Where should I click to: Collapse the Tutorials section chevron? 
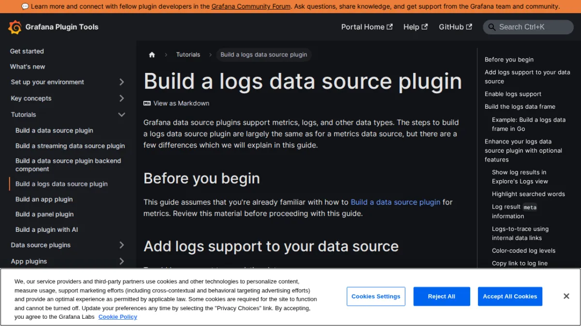pyautogui.click(x=122, y=114)
